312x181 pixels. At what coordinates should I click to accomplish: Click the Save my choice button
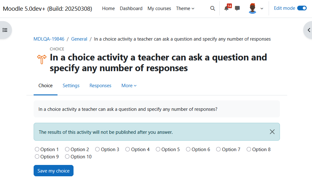click(x=53, y=171)
